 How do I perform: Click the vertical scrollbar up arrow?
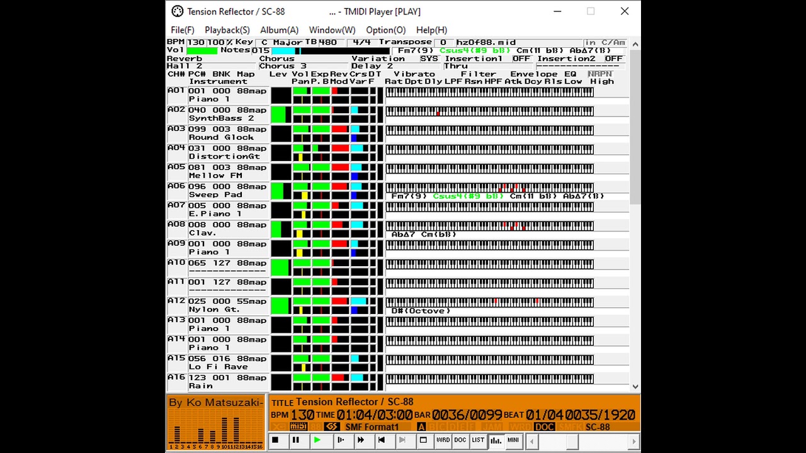[635, 44]
